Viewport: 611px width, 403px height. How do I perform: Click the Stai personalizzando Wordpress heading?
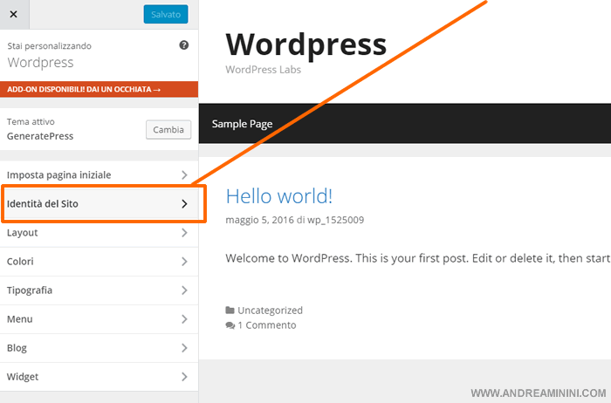tap(49, 55)
